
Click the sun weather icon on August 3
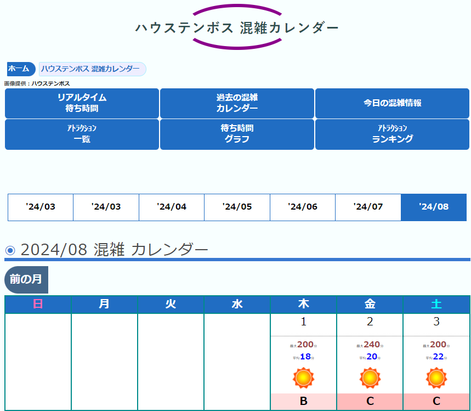(x=436, y=378)
